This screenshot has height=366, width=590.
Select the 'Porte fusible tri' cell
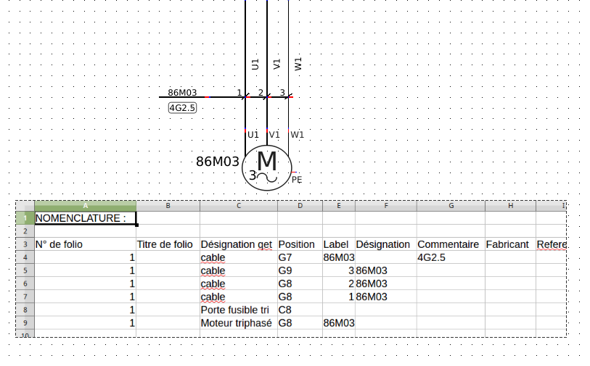(237, 310)
